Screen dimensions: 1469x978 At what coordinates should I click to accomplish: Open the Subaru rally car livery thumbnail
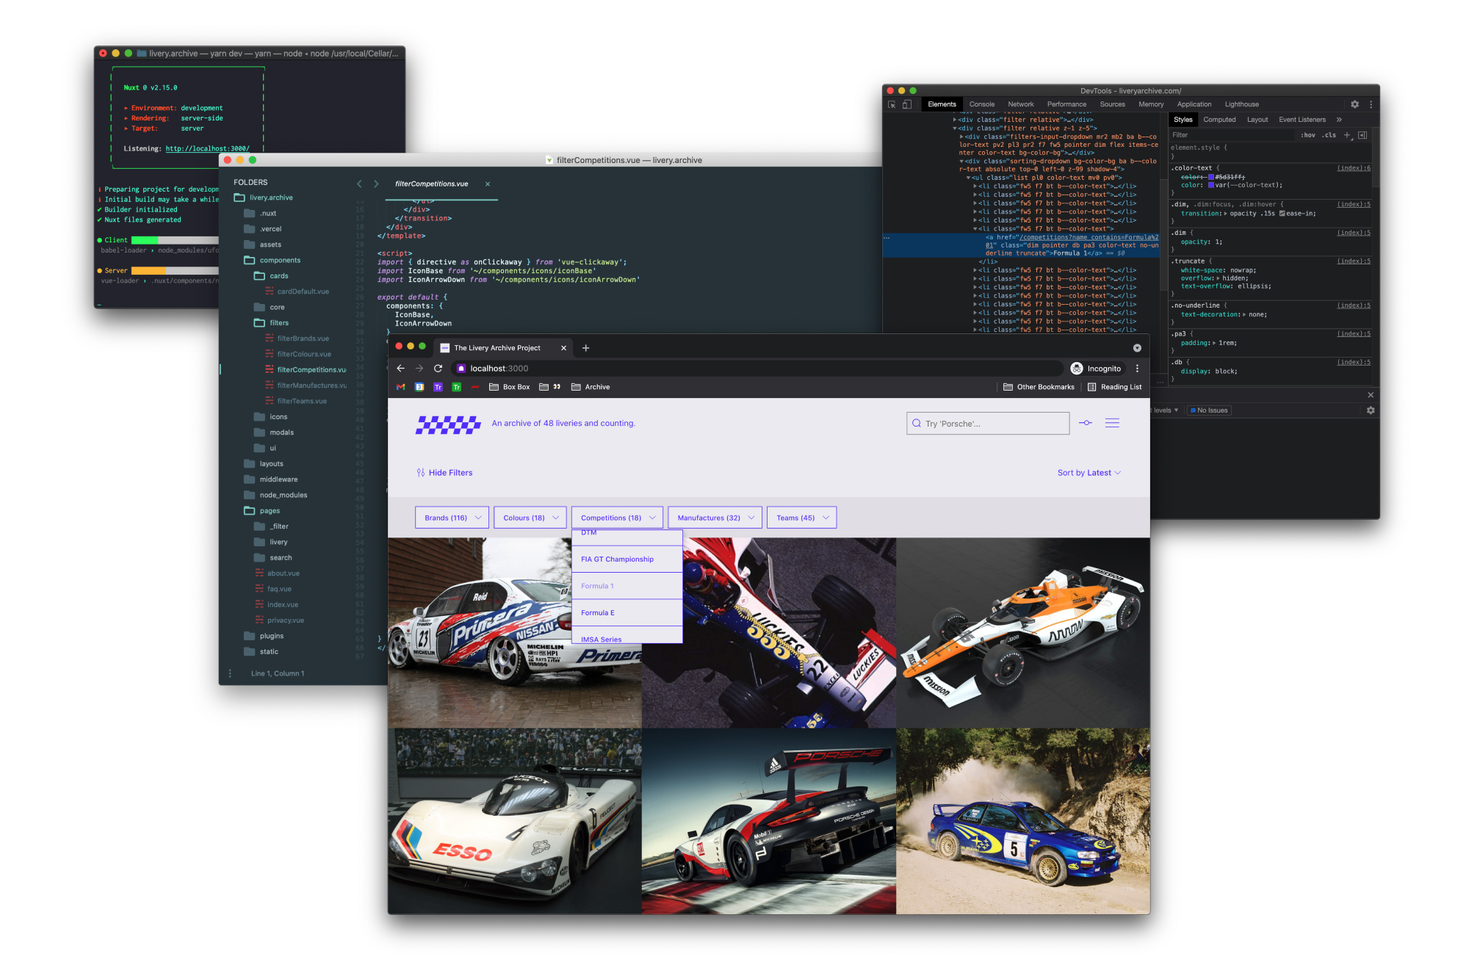[1023, 821]
